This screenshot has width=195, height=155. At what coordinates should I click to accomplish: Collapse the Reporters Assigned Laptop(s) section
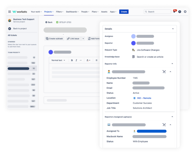point(172,117)
